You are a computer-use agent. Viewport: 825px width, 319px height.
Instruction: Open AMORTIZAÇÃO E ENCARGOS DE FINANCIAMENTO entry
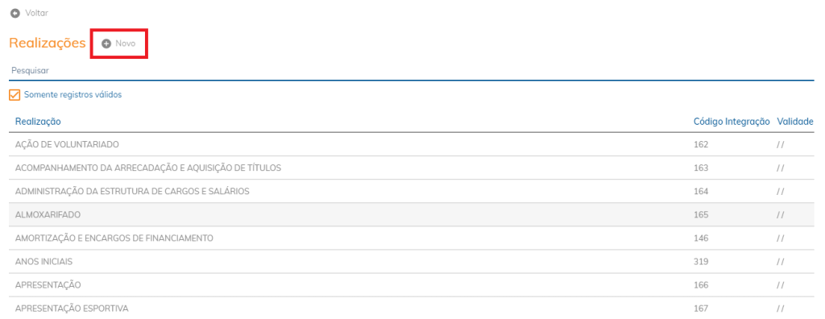click(412, 238)
